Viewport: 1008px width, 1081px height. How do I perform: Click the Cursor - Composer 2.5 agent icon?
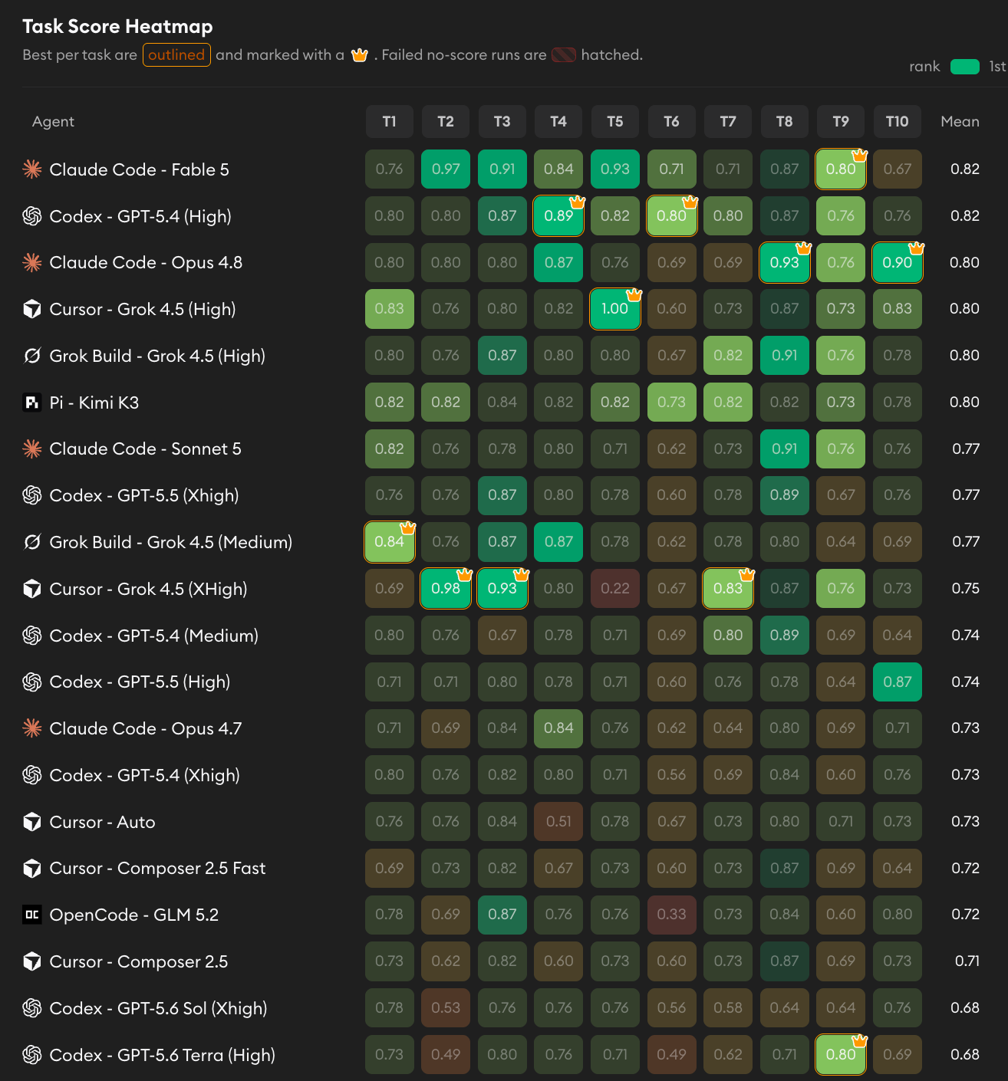coord(32,961)
